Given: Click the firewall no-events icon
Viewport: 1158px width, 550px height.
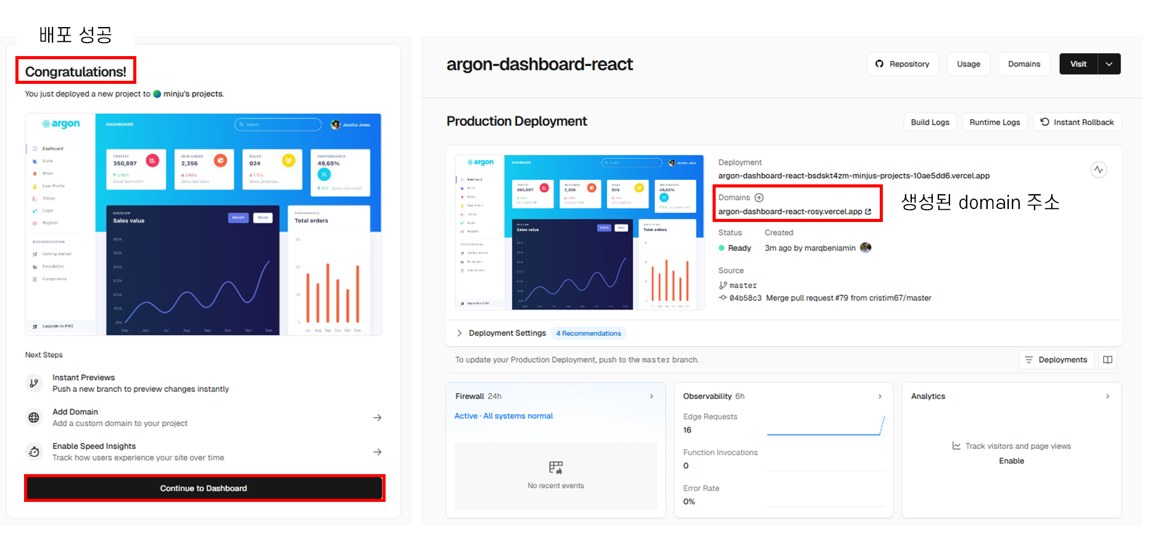Looking at the screenshot, I should [556, 467].
